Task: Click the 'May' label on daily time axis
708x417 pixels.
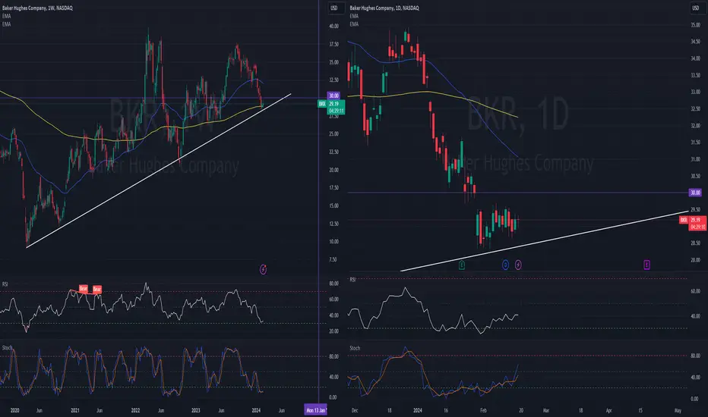Action: tap(678, 411)
